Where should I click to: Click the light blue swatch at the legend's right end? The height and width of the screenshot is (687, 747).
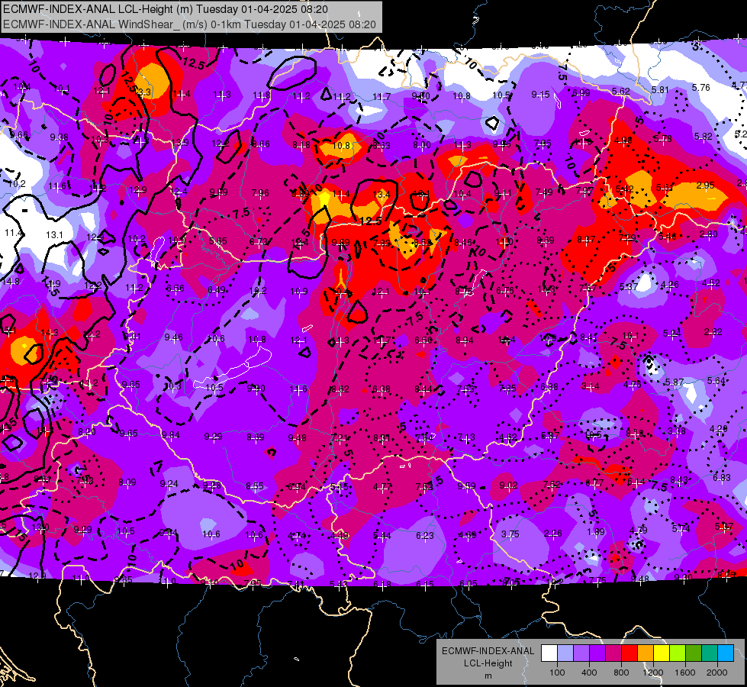(726, 653)
